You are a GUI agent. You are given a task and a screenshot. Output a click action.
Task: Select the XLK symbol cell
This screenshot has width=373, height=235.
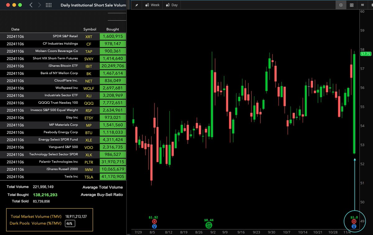pyautogui.click(x=89, y=155)
